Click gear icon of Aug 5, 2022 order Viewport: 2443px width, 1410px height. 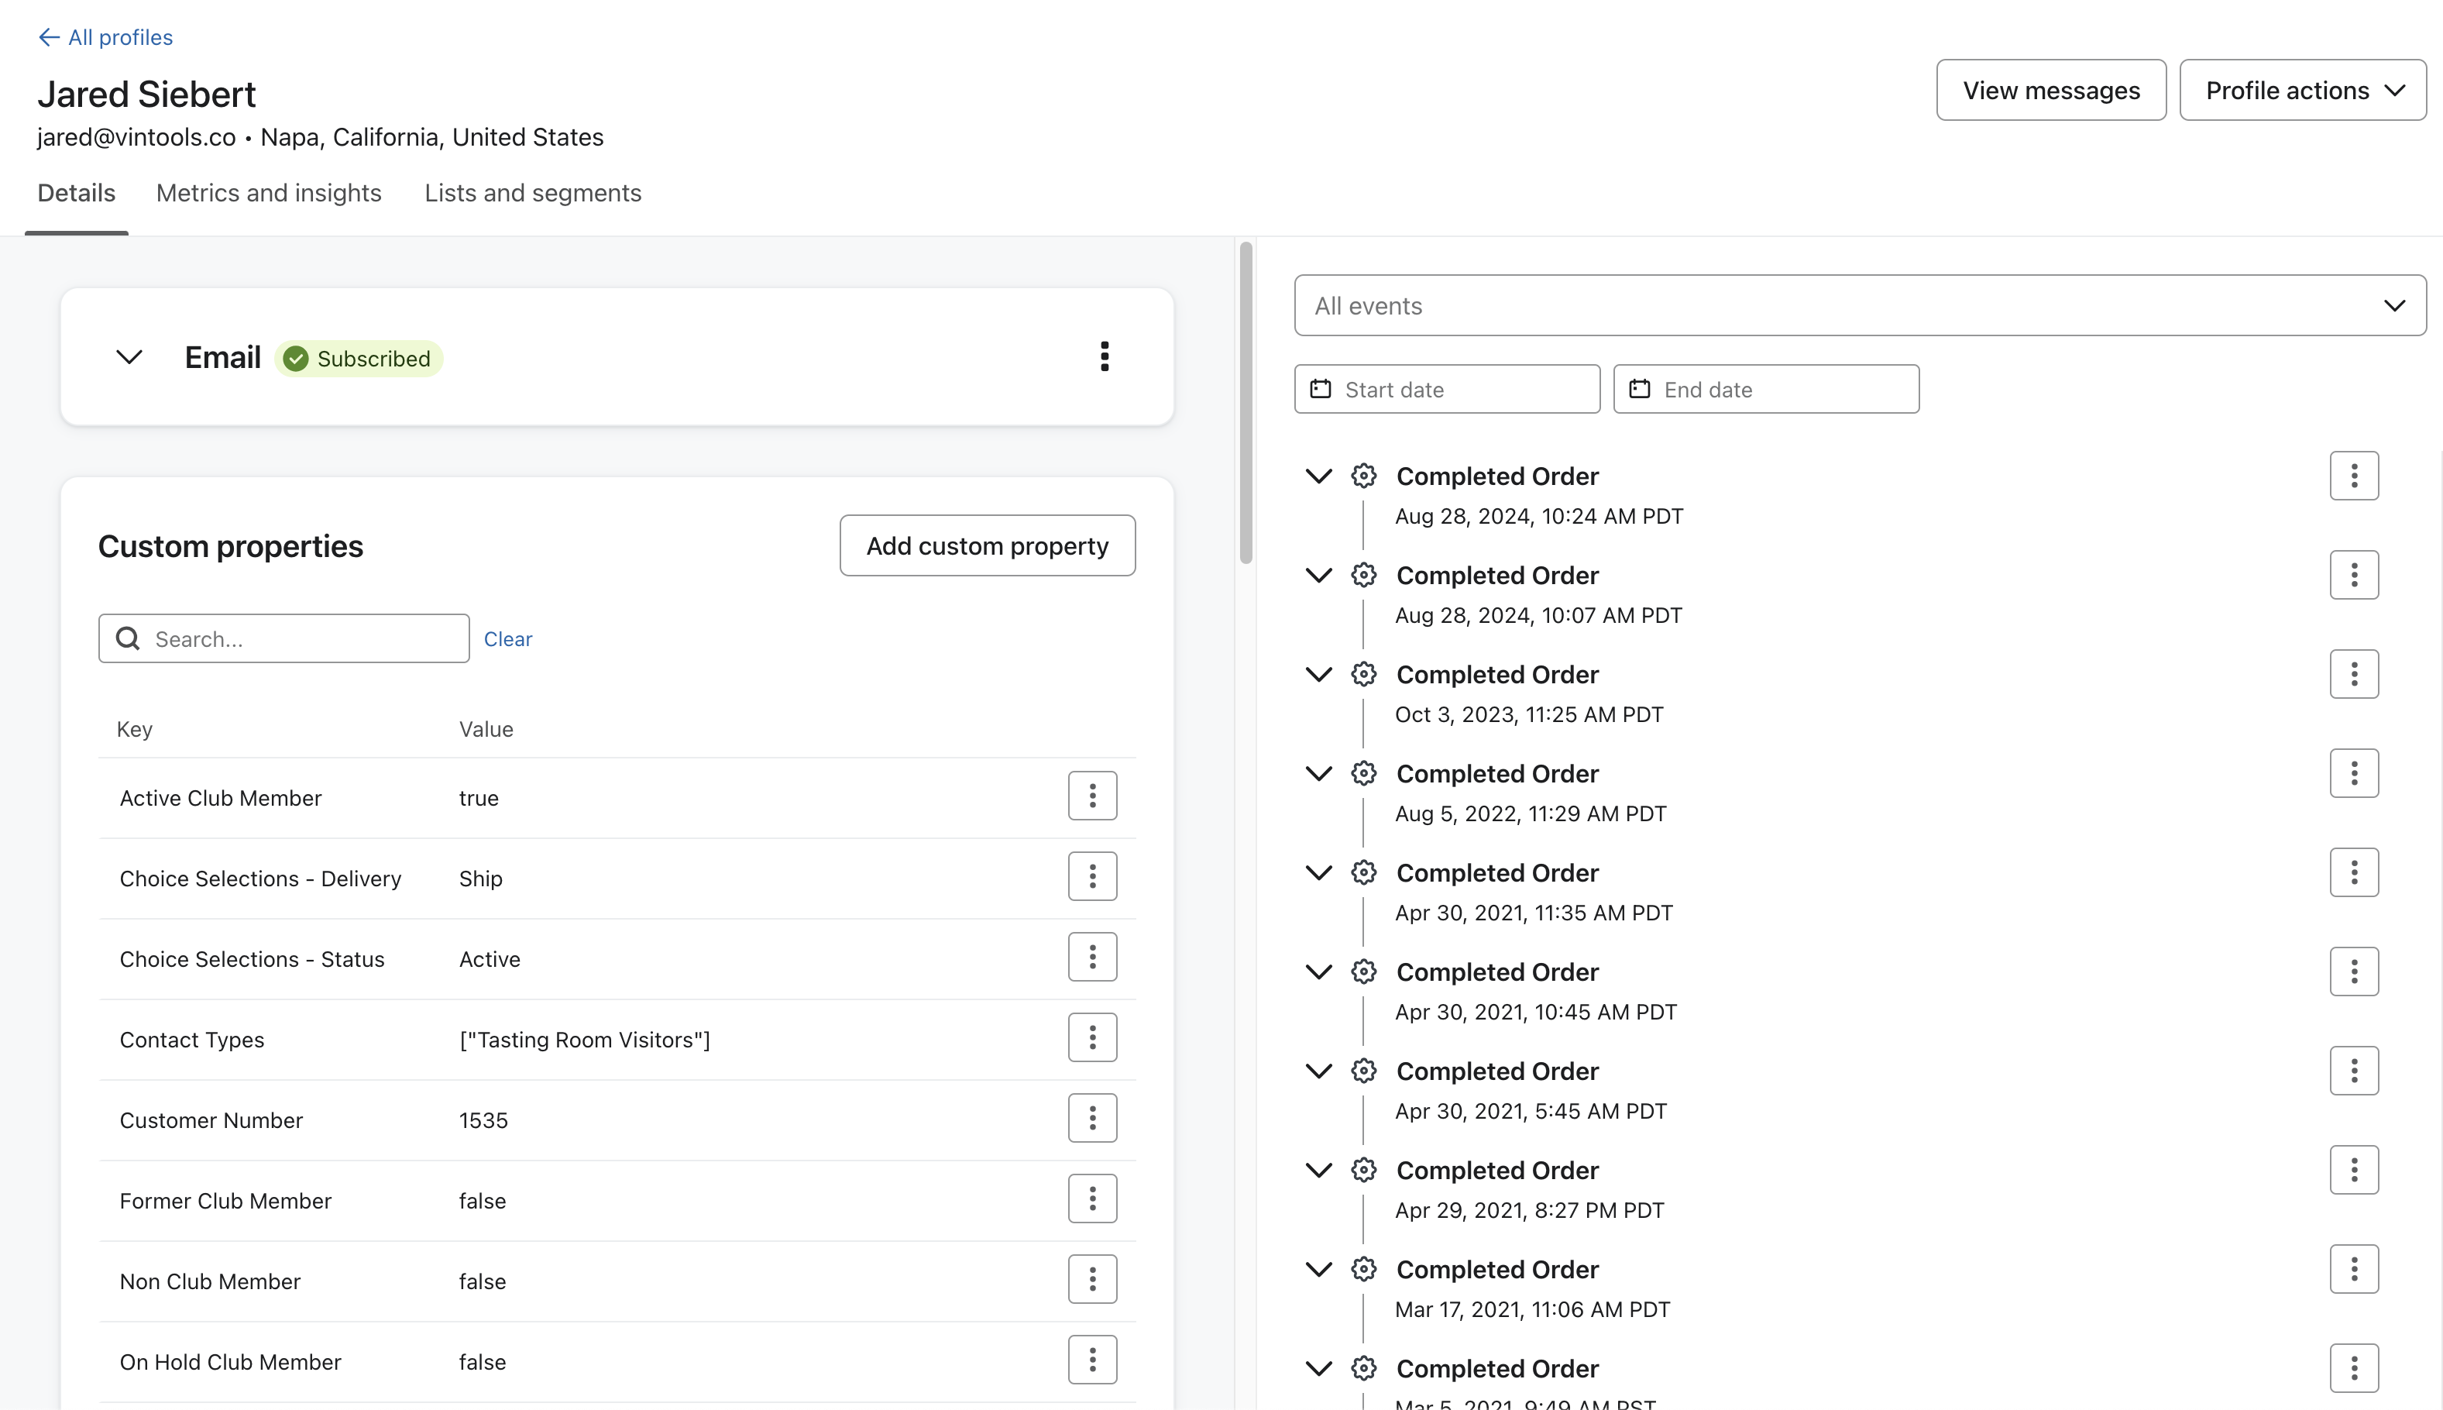[x=1362, y=773]
